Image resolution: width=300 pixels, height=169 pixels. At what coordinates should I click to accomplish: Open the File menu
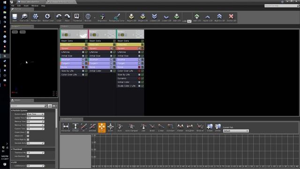tap(13, 6)
